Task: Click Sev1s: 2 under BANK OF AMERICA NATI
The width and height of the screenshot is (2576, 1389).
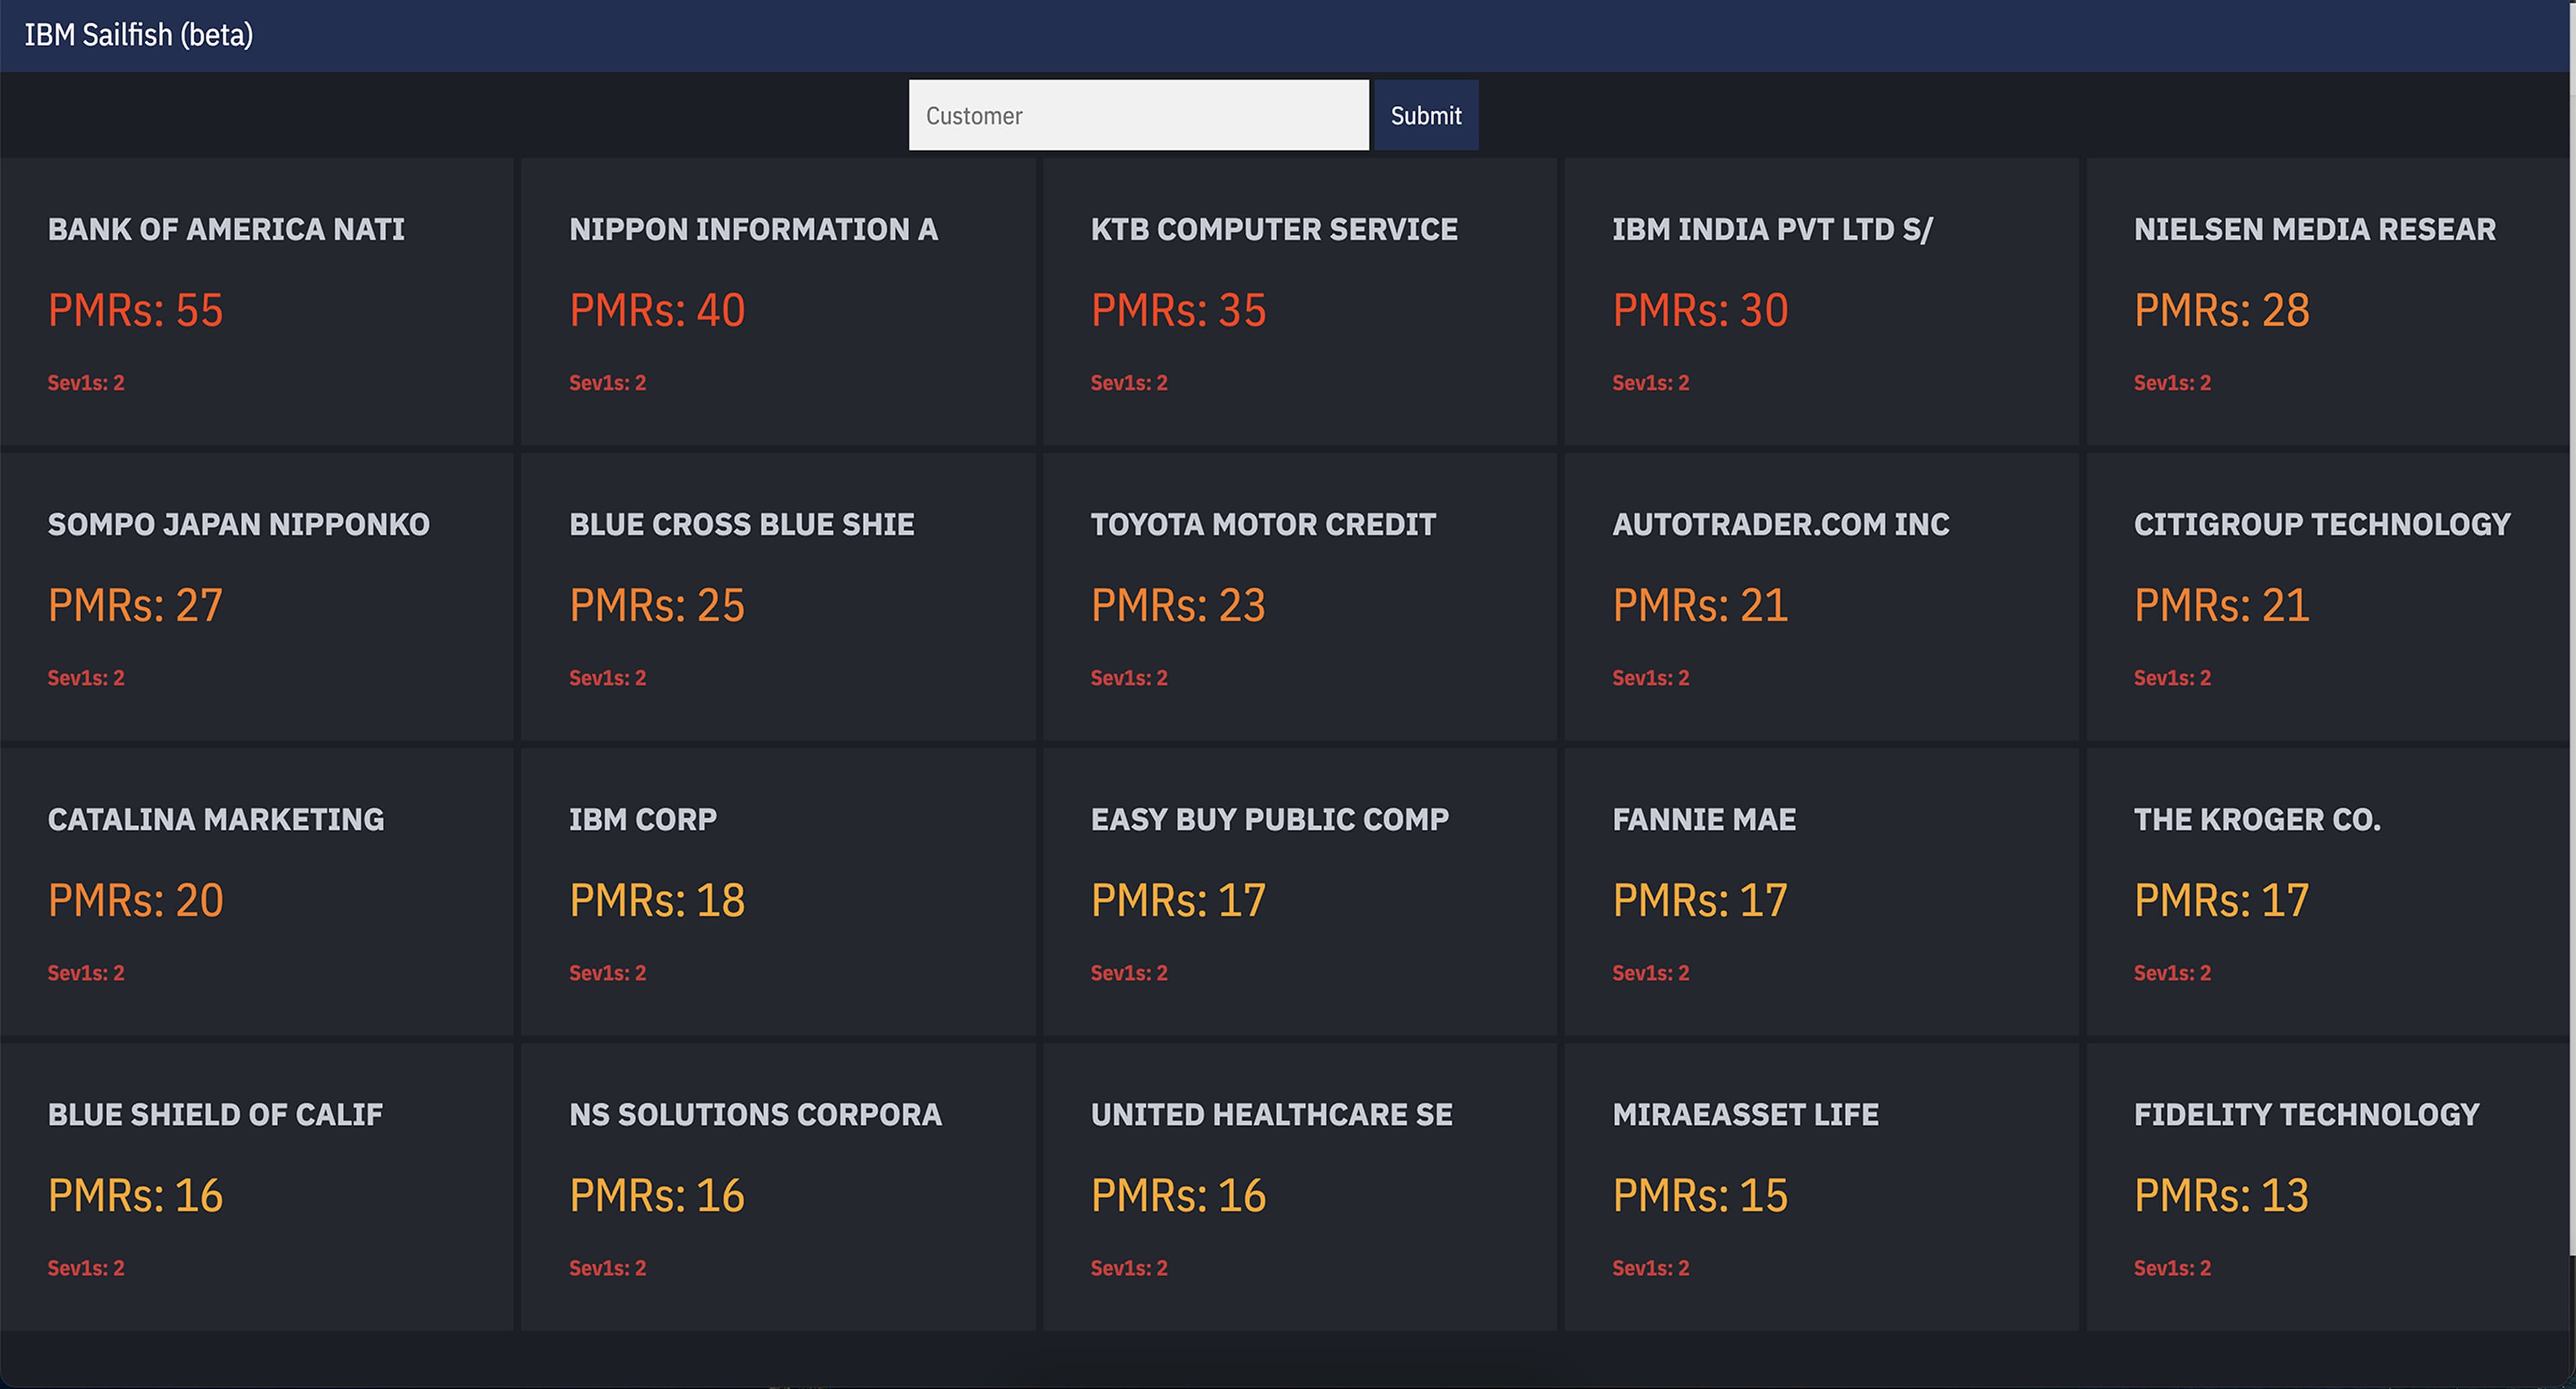Action: pos(86,383)
